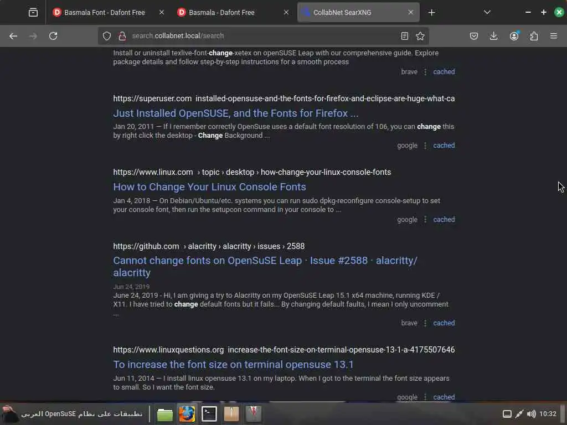Expand the list all tabs chevron
Viewport: 567px width, 425px height.
487,13
